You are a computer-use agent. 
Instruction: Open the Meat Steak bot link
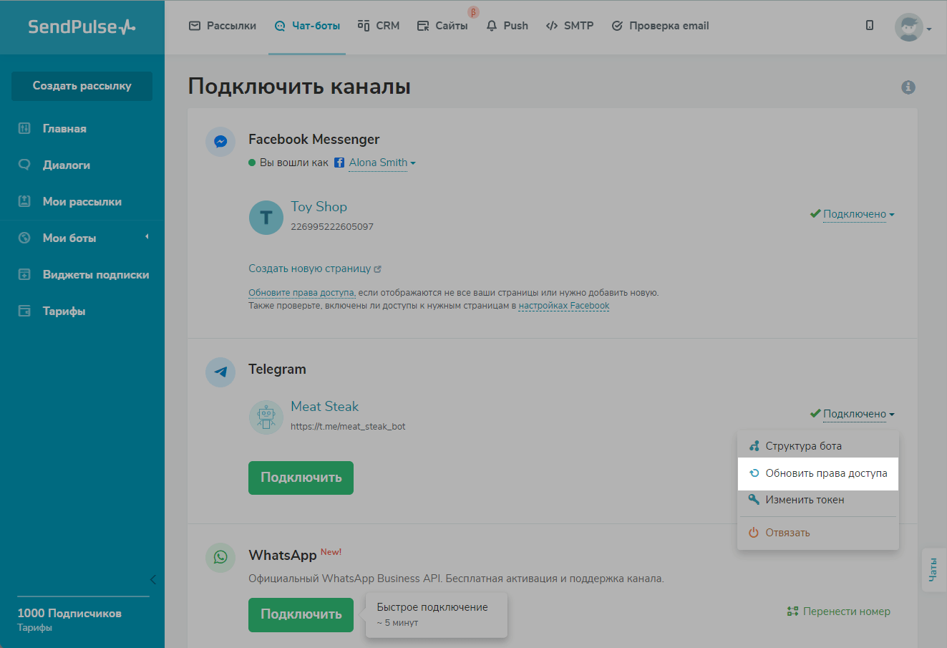(324, 407)
